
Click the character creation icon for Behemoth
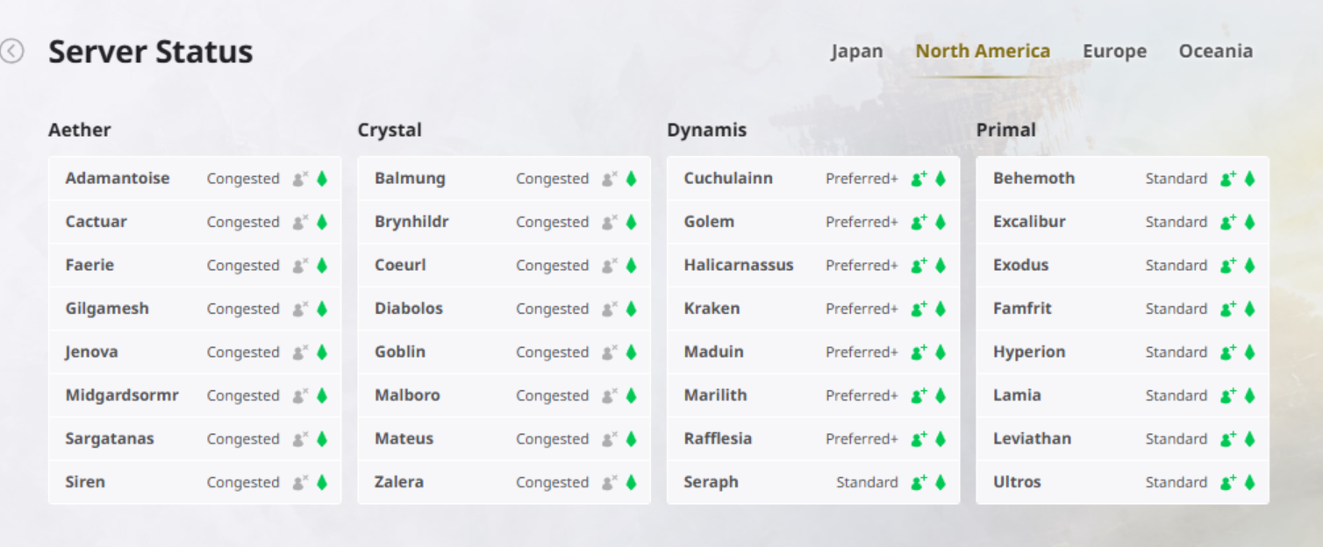[1228, 178]
